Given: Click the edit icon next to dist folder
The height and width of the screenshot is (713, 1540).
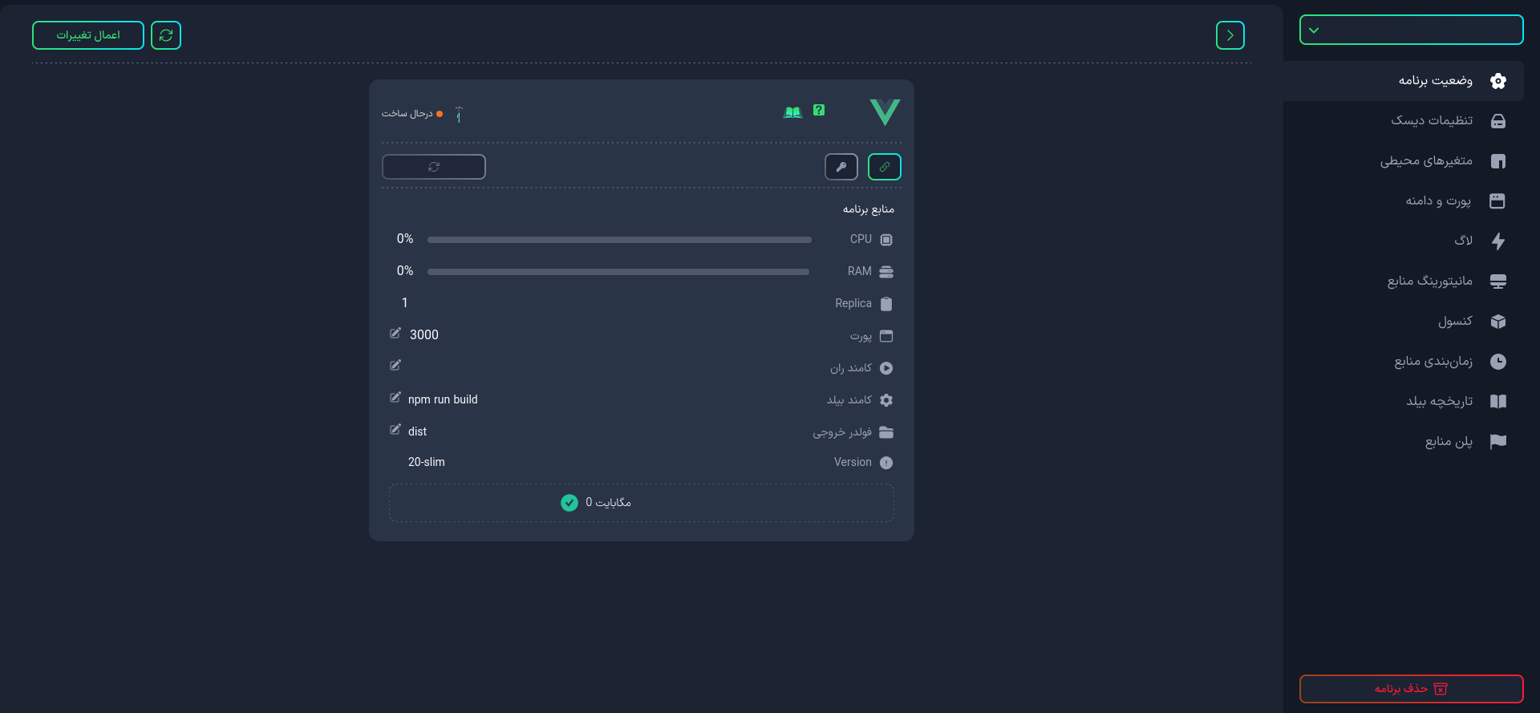Looking at the screenshot, I should pos(395,429).
